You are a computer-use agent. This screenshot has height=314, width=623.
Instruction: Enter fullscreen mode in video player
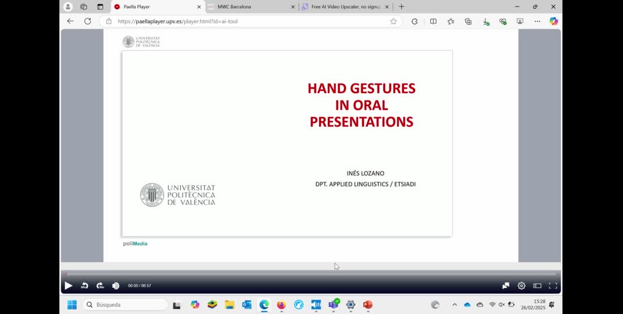click(x=553, y=286)
